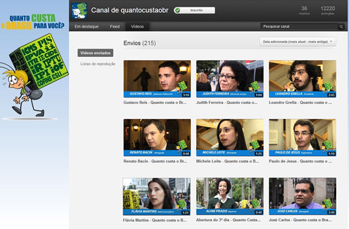Click the channel title 'Canal de quantocustaobr'
Image resolution: width=349 pixels, height=229 pixels.
pyautogui.click(x=130, y=10)
